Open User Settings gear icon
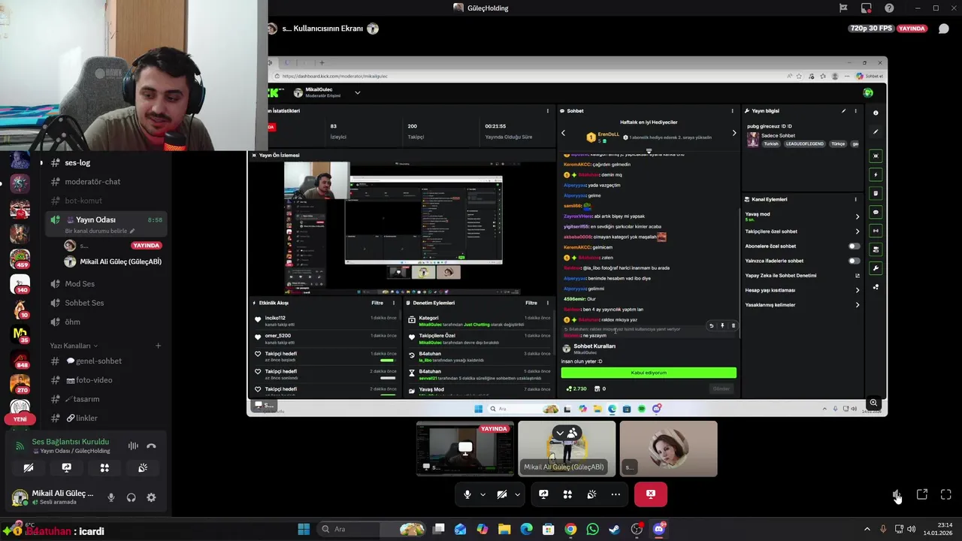962x541 pixels. coord(151,497)
